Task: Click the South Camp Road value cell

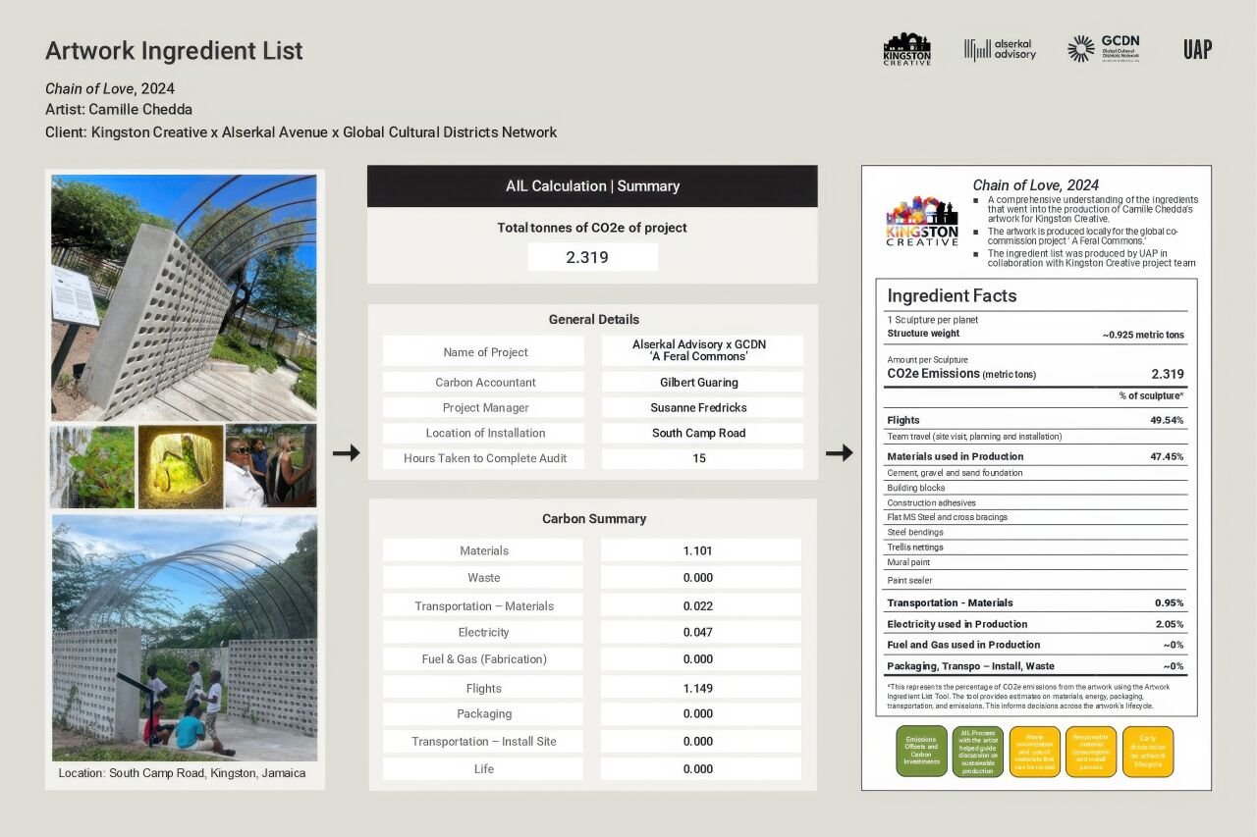Action: (x=701, y=433)
